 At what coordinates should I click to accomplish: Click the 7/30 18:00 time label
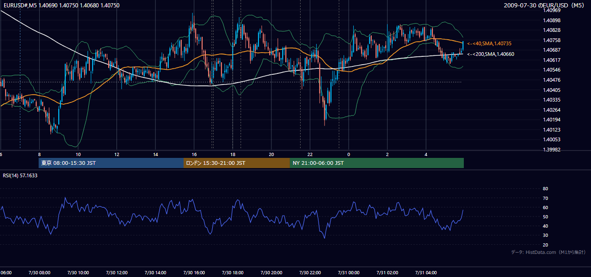tap(233, 273)
